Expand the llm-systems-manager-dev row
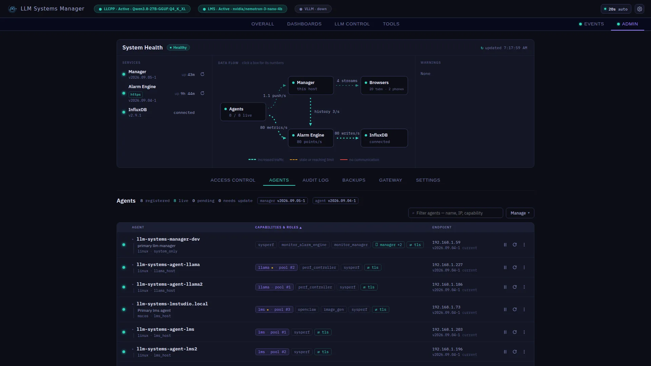Screen dimensions: 651x366 pyautogui.click(x=133, y=239)
